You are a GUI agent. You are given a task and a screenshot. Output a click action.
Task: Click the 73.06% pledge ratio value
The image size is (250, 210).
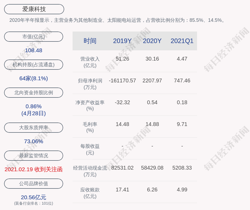34,141
